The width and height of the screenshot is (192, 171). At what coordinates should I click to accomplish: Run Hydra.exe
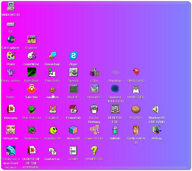click(x=32, y=130)
